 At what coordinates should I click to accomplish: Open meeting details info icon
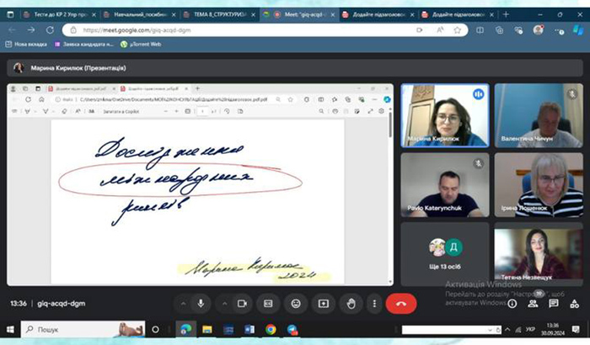click(512, 304)
